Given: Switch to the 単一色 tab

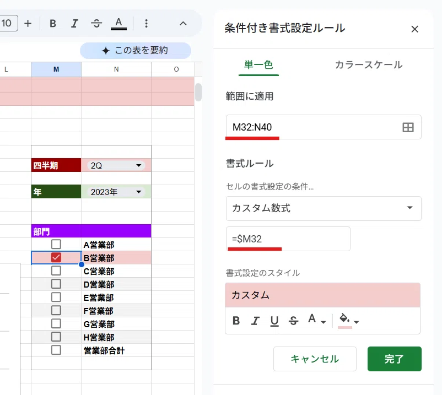Looking at the screenshot, I should (258, 65).
